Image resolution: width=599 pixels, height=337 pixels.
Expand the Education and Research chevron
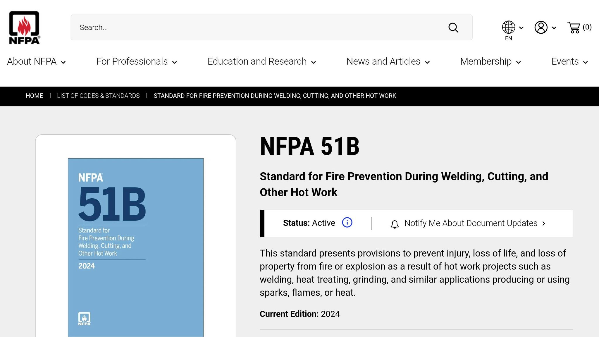coord(314,62)
